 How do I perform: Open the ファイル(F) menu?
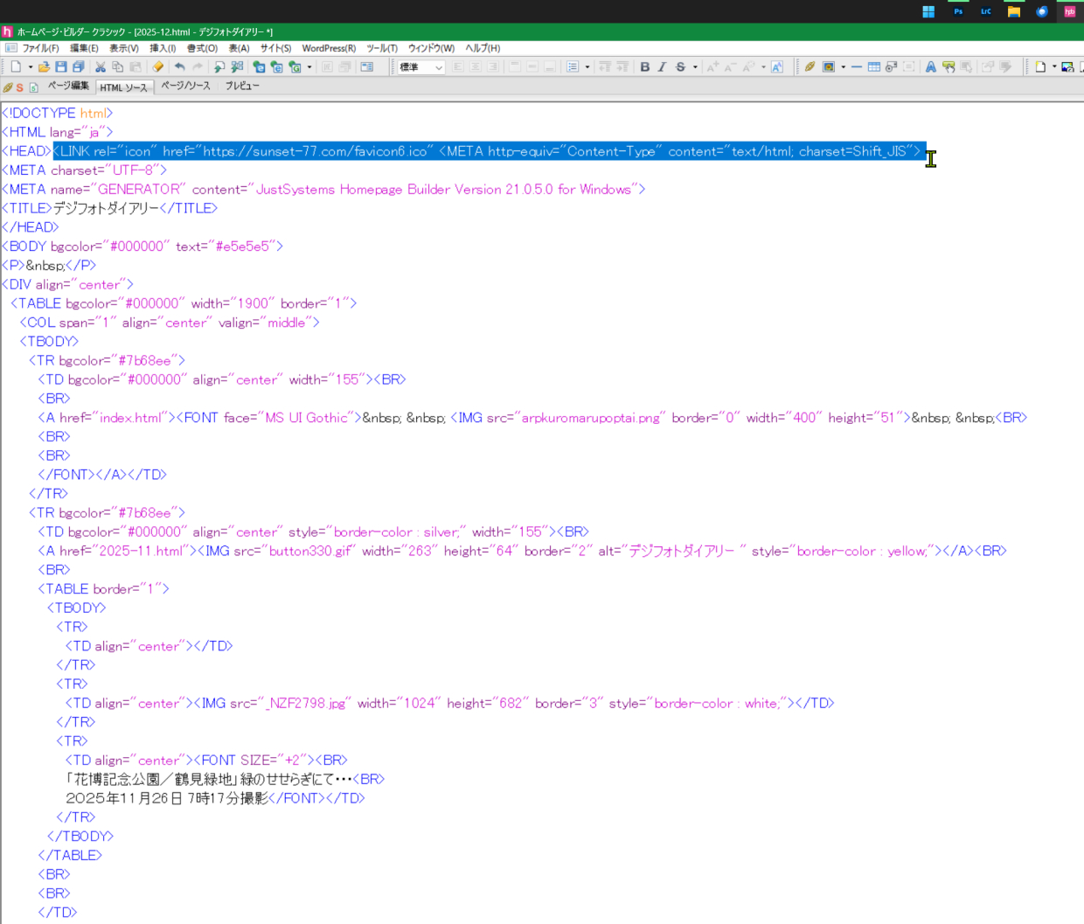point(40,48)
